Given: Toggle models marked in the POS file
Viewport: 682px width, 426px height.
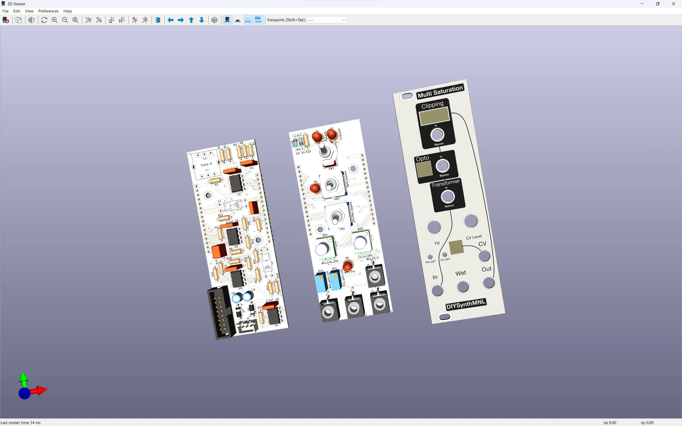Looking at the screenshot, I should coord(259,20).
